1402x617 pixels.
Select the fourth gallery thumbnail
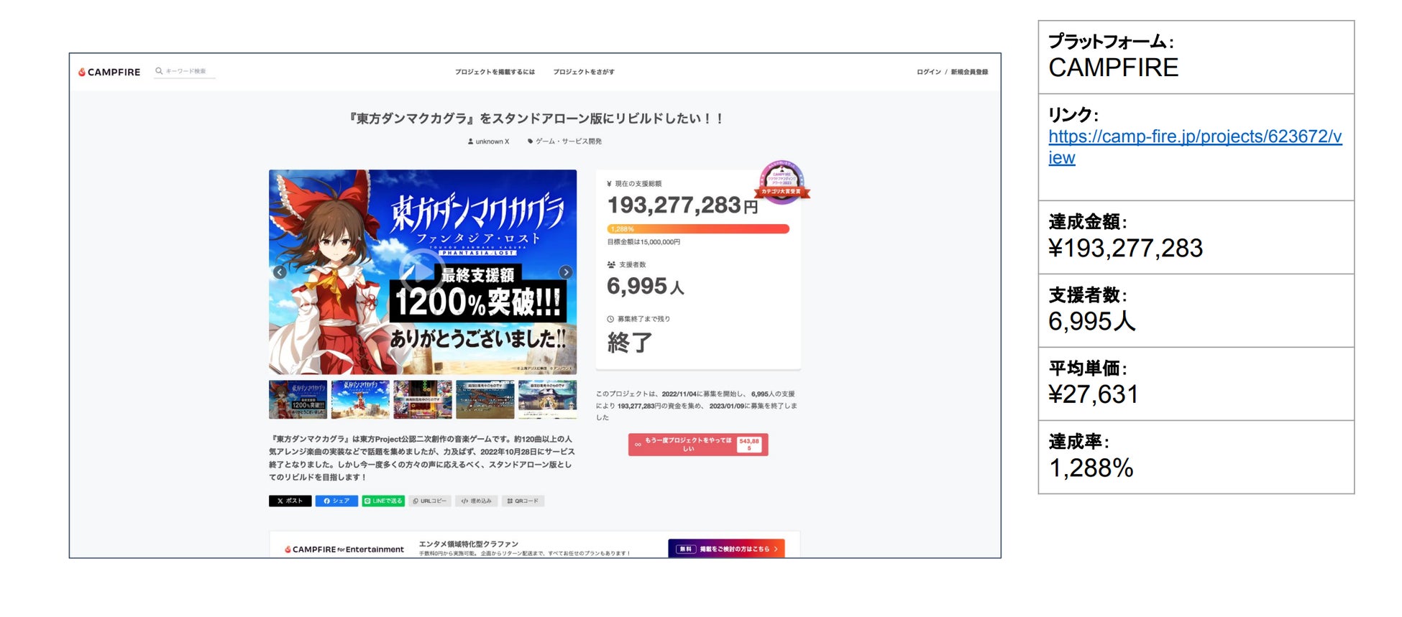coord(485,399)
